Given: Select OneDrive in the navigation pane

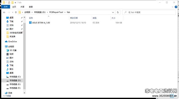Looking at the screenshot, I should click(x=13, y=42).
